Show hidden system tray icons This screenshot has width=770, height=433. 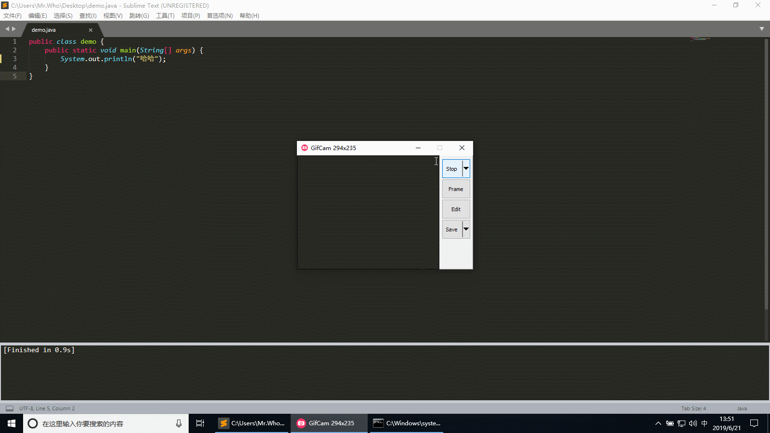tap(658, 423)
